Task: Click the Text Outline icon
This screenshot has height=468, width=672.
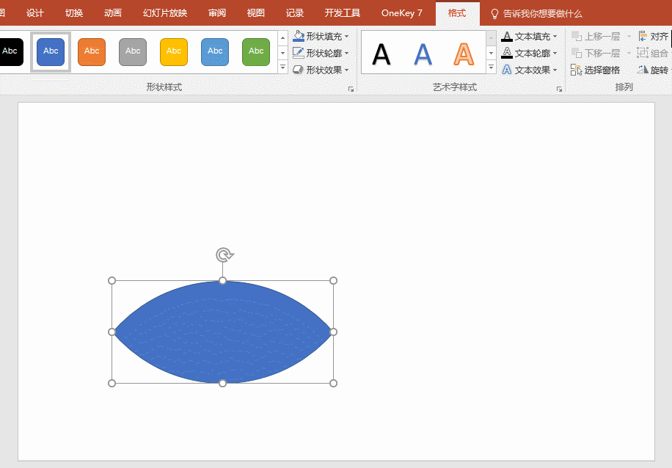Action: click(507, 53)
